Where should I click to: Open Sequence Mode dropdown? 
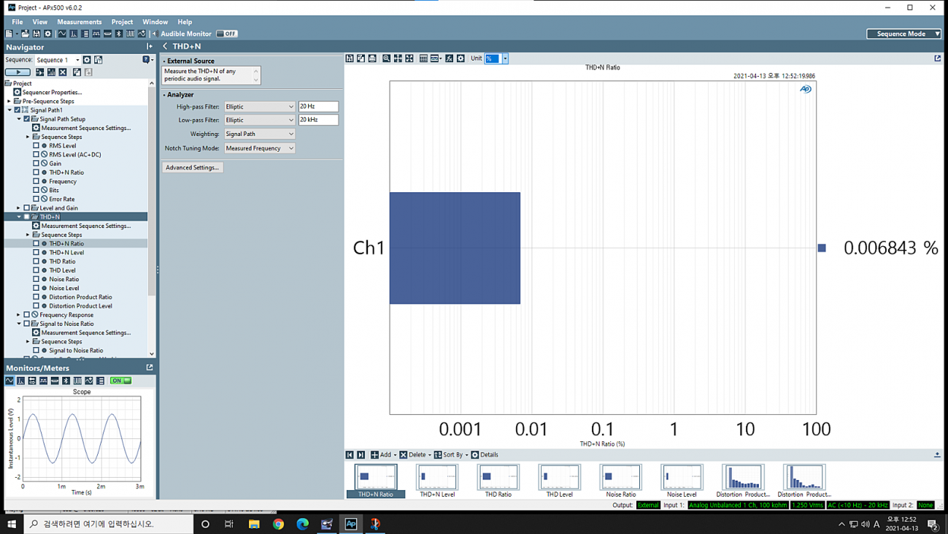(x=903, y=34)
